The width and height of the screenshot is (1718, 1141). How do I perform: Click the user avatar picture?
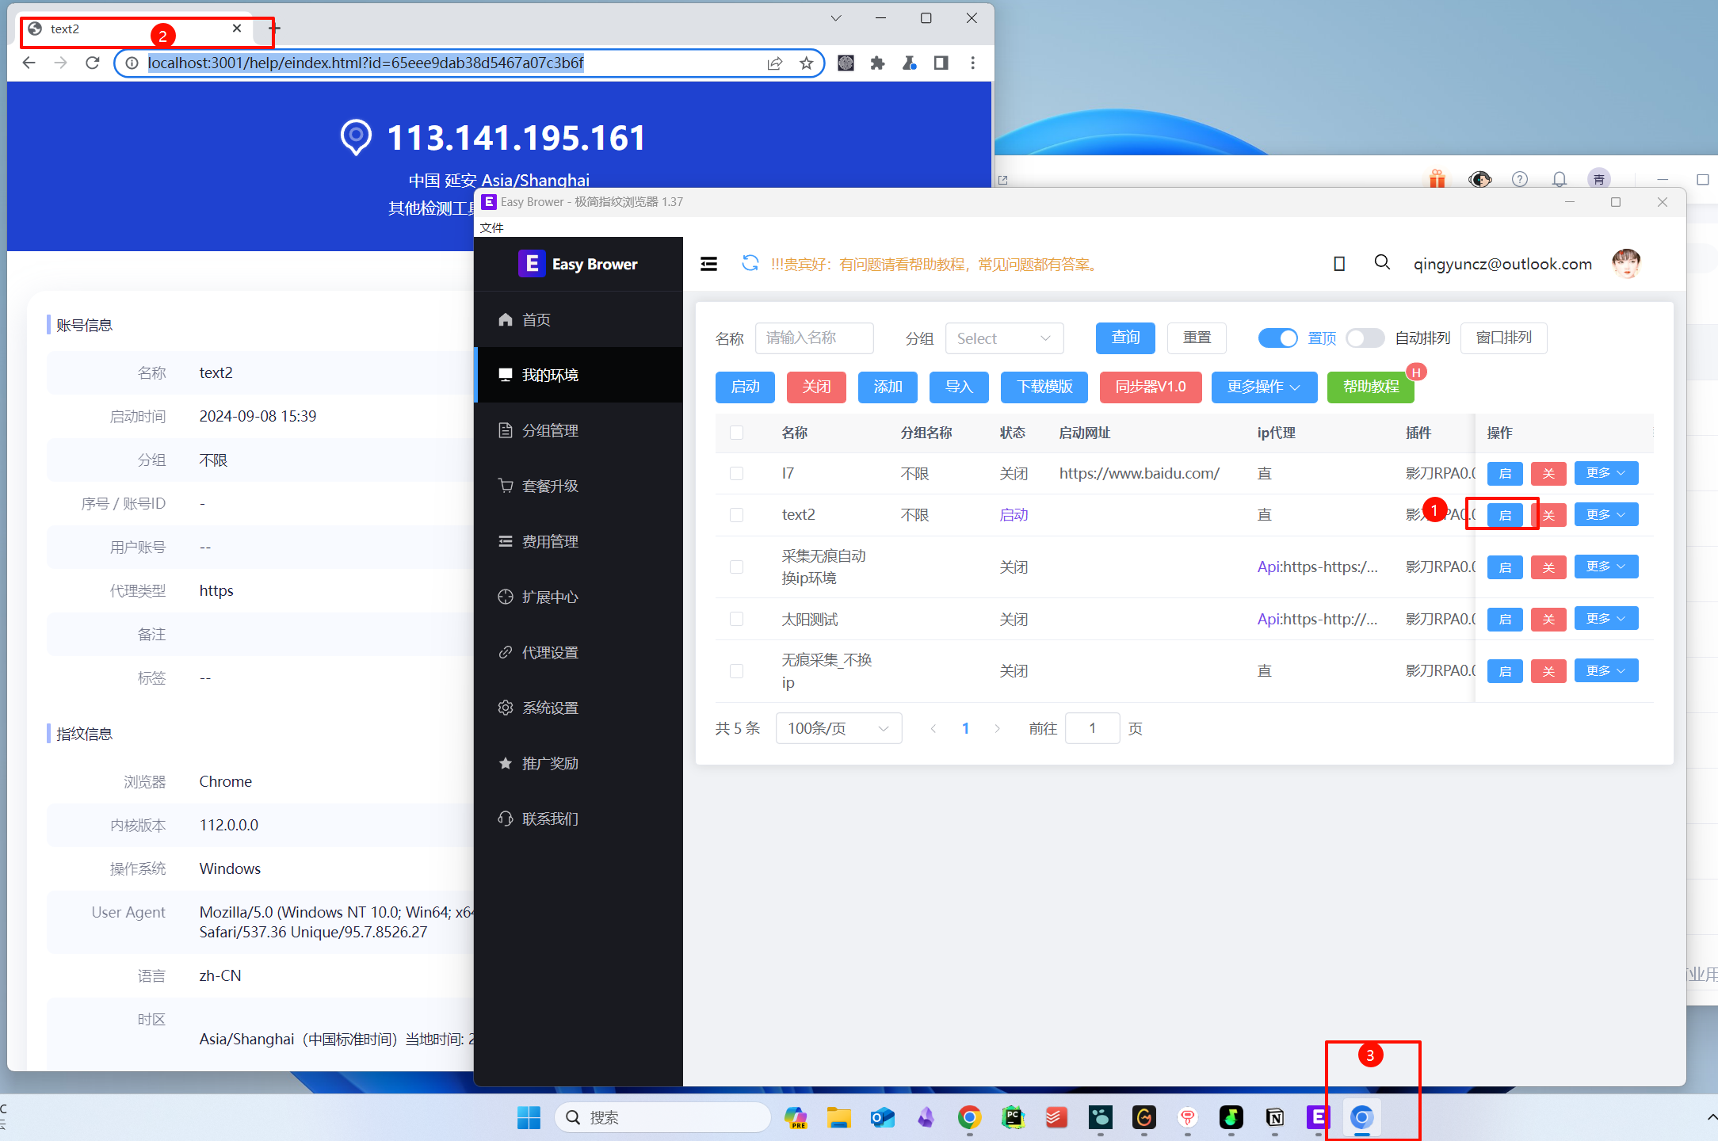click(1625, 263)
